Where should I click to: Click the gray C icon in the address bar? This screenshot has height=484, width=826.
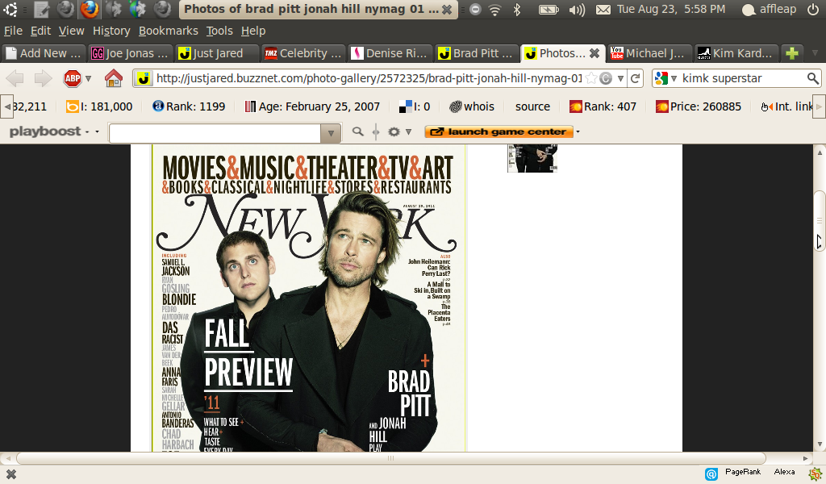tap(606, 78)
